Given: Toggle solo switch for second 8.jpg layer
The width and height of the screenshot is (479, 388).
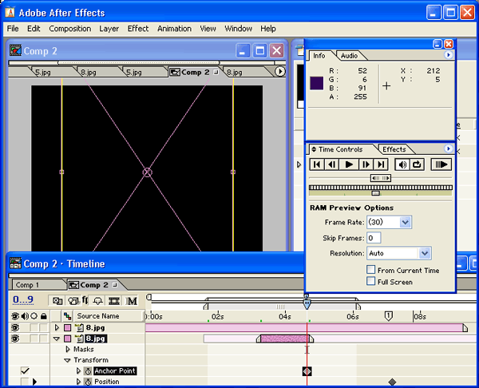Looking at the screenshot, I should [x=34, y=339].
